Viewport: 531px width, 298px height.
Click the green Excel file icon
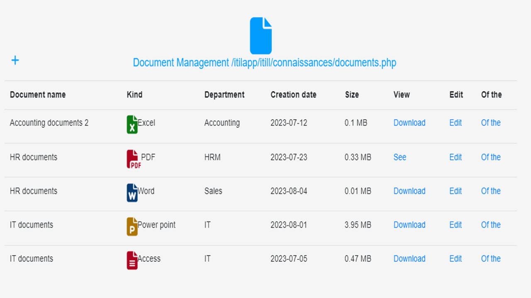click(x=132, y=125)
